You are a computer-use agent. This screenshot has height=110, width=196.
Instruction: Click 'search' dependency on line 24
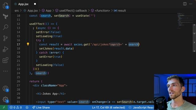coord(41,73)
